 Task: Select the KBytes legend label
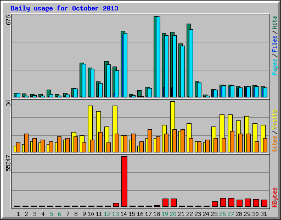tap(274, 197)
